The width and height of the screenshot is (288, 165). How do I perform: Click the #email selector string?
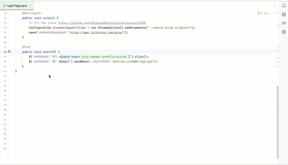click(x=65, y=62)
